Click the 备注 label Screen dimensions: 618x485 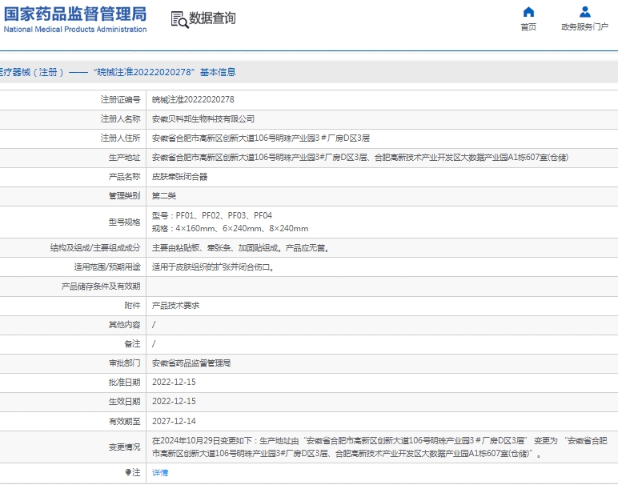coord(132,344)
